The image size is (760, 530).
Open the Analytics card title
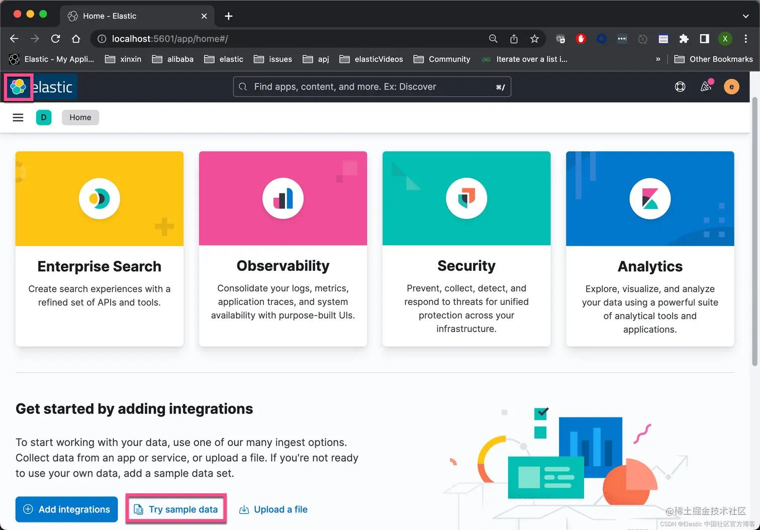[650, 266]
